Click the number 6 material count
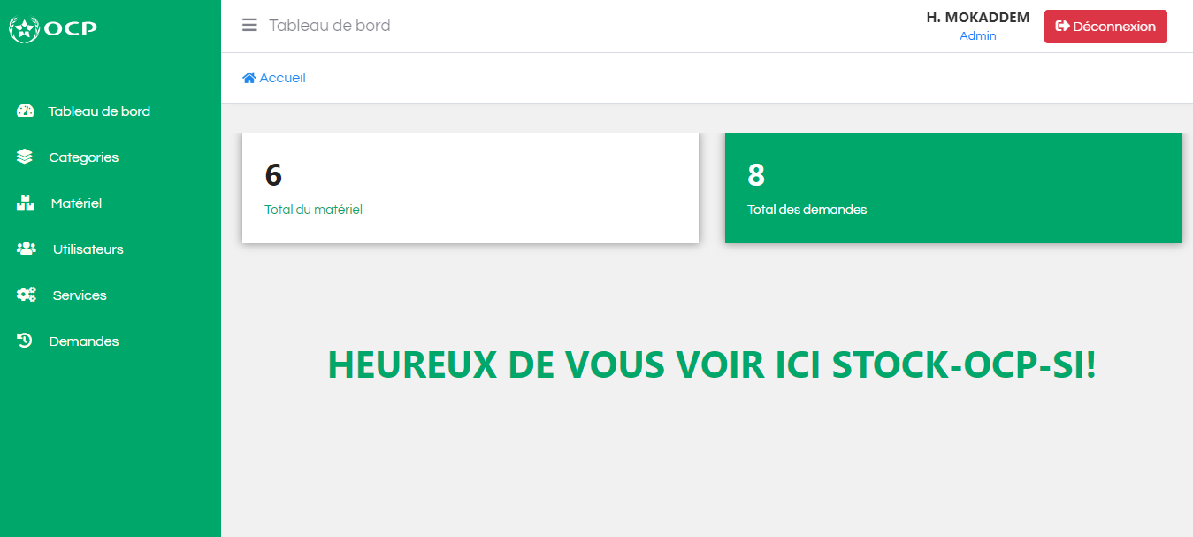The width and height of the screenshot is (1193, 537). point(273,175)
